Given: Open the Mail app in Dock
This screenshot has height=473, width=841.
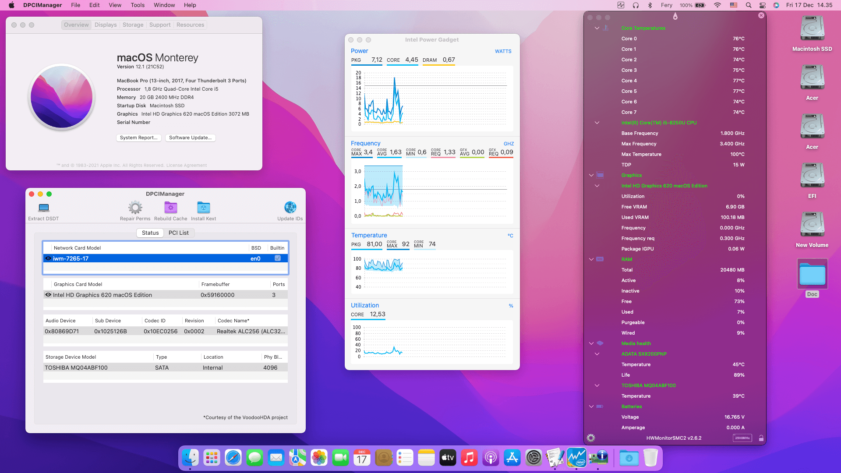Looking at the screenshot, I should coord(276,458).
